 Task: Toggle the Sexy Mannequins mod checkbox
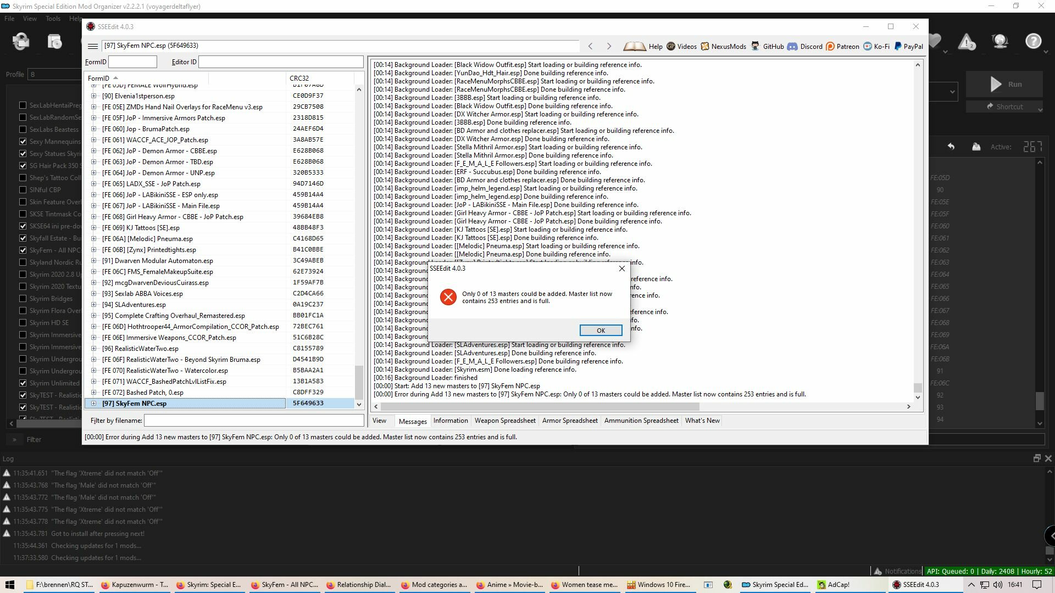[x=23, y=142]
